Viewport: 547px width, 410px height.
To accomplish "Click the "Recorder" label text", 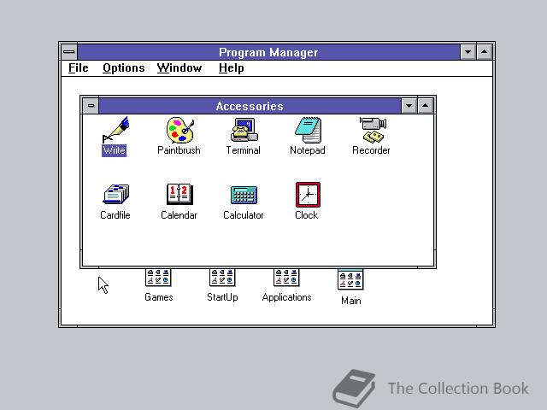I will pos(371,150).
